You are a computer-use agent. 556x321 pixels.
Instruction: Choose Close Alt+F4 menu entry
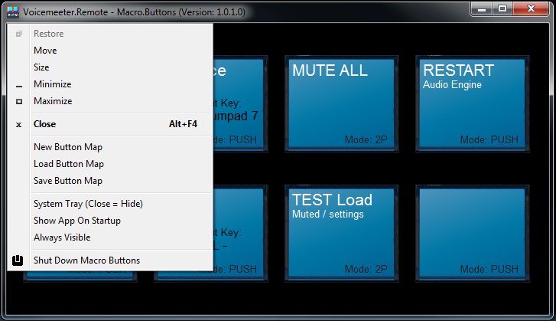(110, 124)
